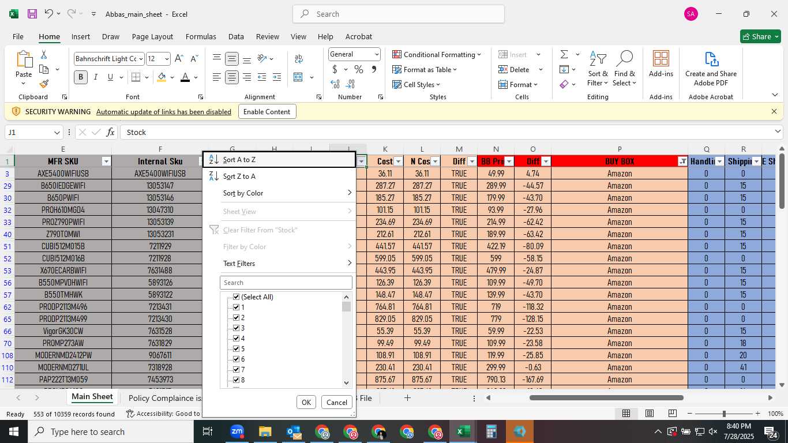Open the Name Box dropdown arrow
Screen dimensions: 788x443
(x=57, y=132)
